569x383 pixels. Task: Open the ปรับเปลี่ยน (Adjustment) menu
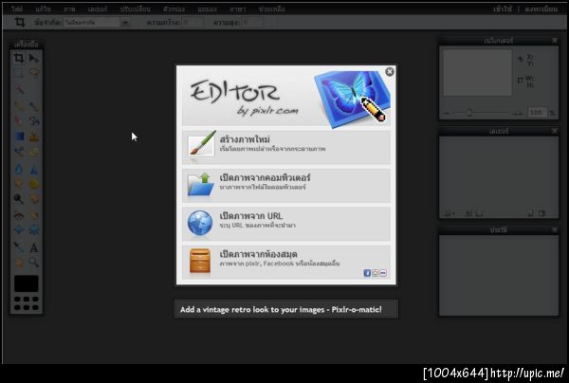click(x=135, y=9)
